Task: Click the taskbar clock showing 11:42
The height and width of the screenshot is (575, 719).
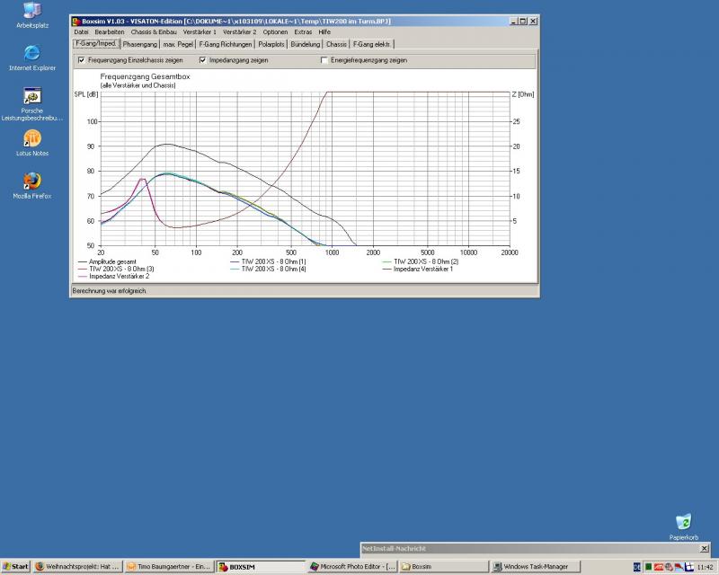Action: 706,567
